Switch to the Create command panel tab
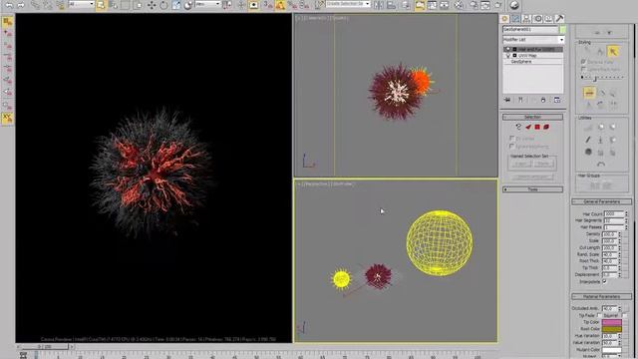 tap(504, 19)
